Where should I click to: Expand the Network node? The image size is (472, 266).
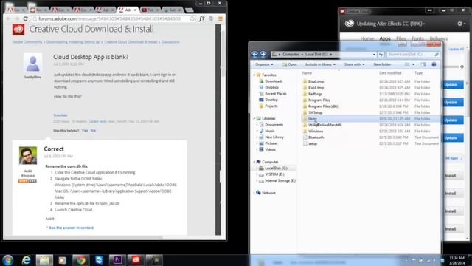pyautogui.click(x=254, y=193)
